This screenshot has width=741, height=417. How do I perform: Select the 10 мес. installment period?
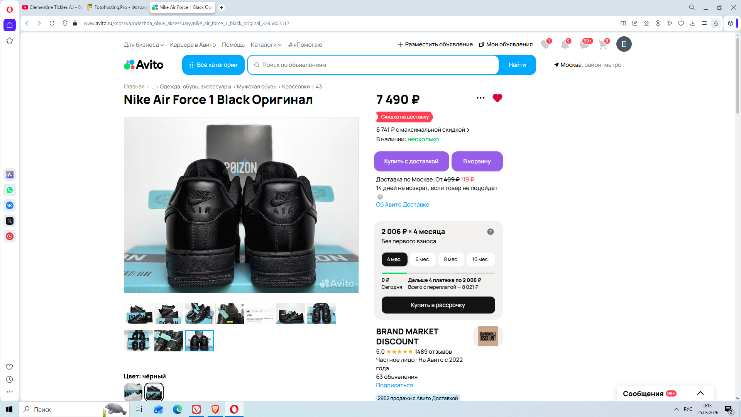pos(480,259)
